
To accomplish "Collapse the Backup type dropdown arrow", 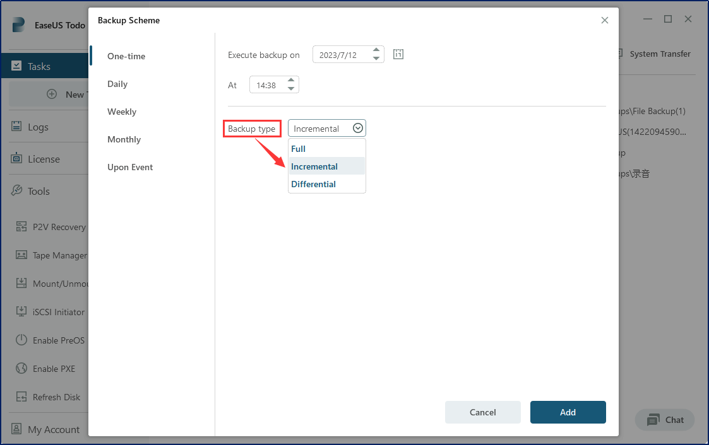I will [x=358, y=128].
